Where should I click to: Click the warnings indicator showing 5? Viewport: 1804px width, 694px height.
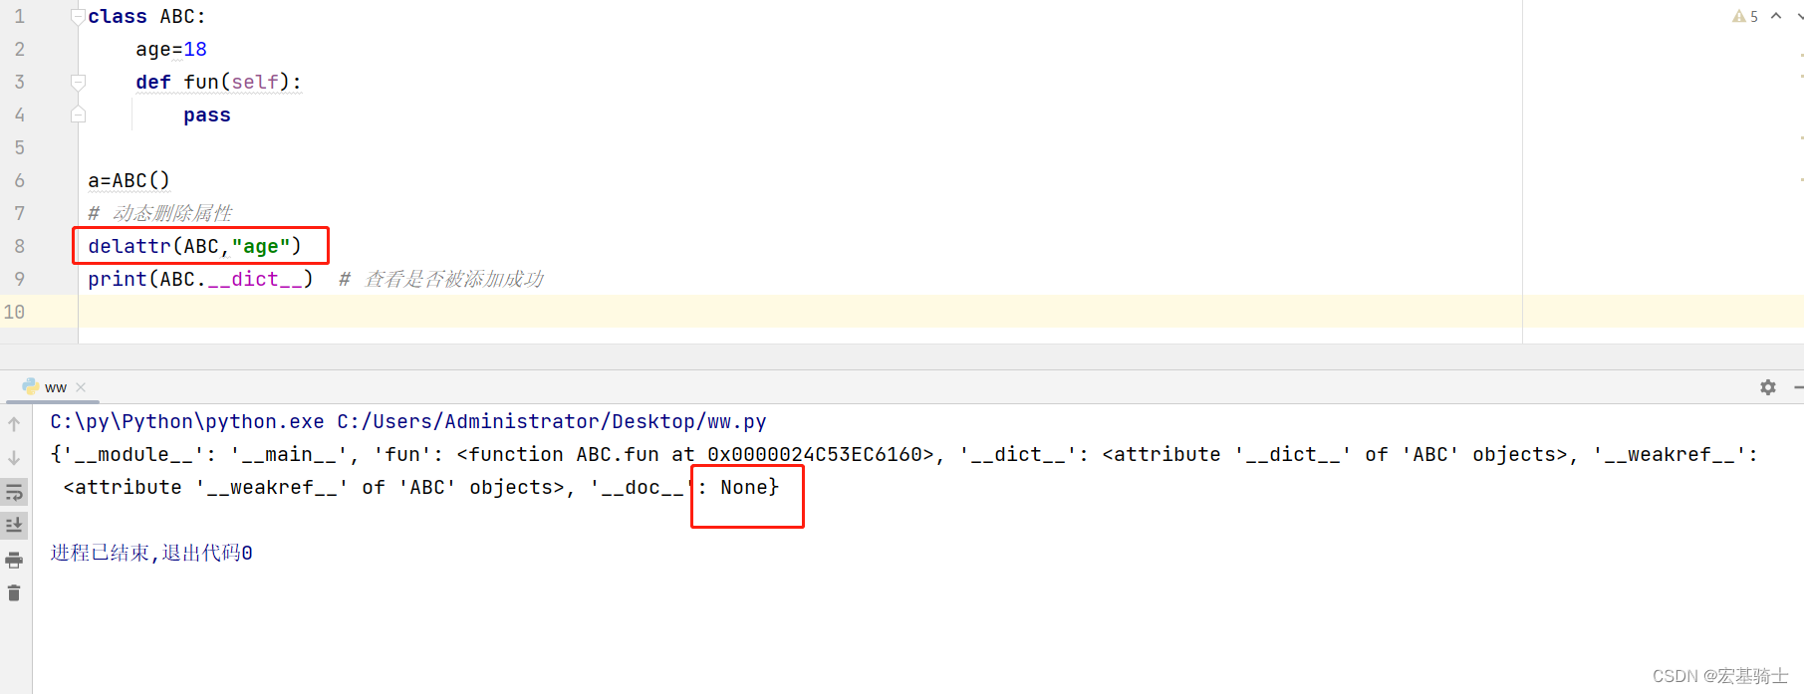(1745, 16)
